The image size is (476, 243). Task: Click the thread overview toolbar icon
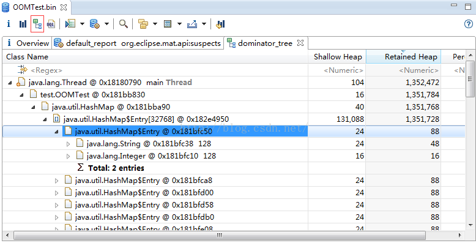point(70,24)
